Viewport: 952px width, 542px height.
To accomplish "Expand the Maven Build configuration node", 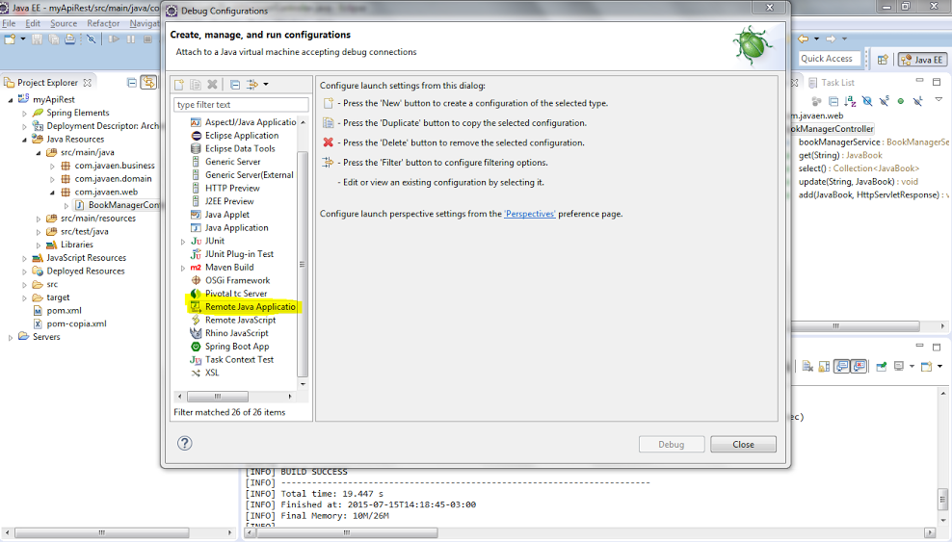I will 183,268.
